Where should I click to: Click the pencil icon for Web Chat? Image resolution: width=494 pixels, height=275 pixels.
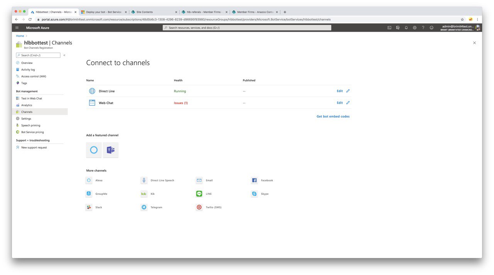(x=348, y=103)
